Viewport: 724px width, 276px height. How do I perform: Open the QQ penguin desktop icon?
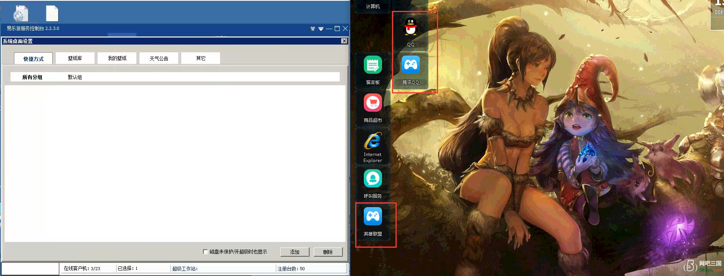pyautogui.click(x=411, y=27)
